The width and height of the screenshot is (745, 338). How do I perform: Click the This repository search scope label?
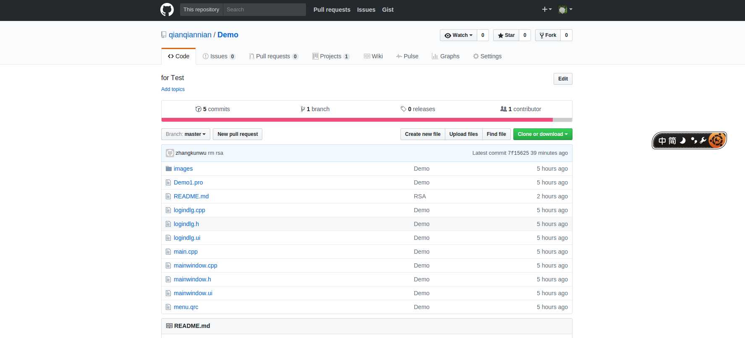[x=201, y=10]
